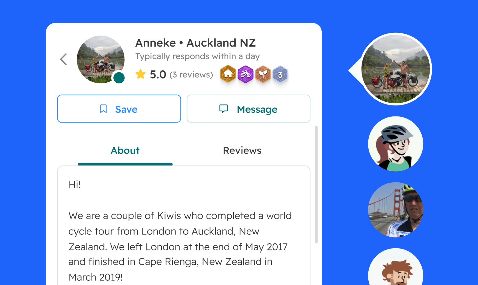
Task: Click Anneke's profile photo in header
Action: pos(101,59)
